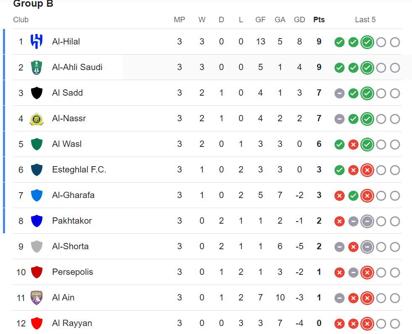Click the Al Ain purple crest icon
The image size is (412, 334).
click(x=37, y=298)
